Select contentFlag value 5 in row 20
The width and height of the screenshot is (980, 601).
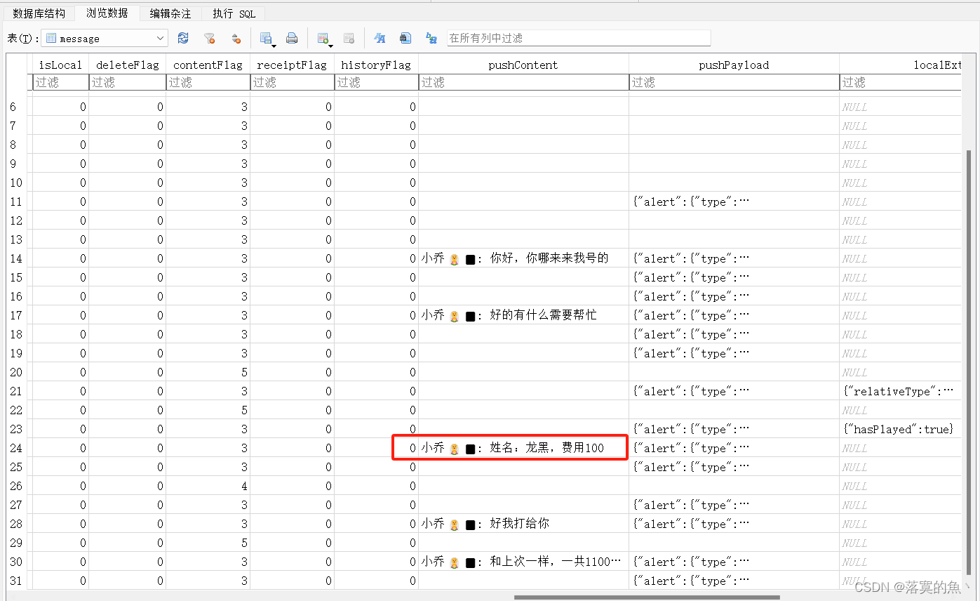tap(208, 372)
